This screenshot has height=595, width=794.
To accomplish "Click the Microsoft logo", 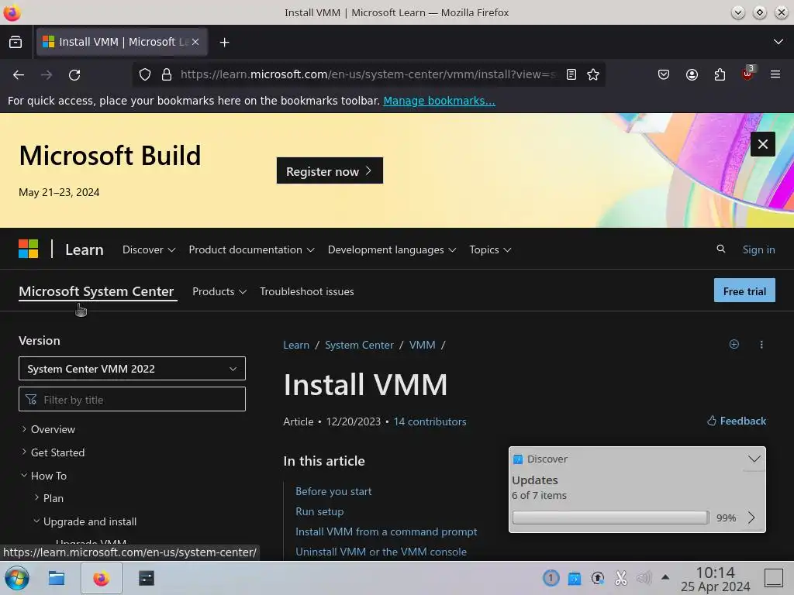I will pos(29,249).
